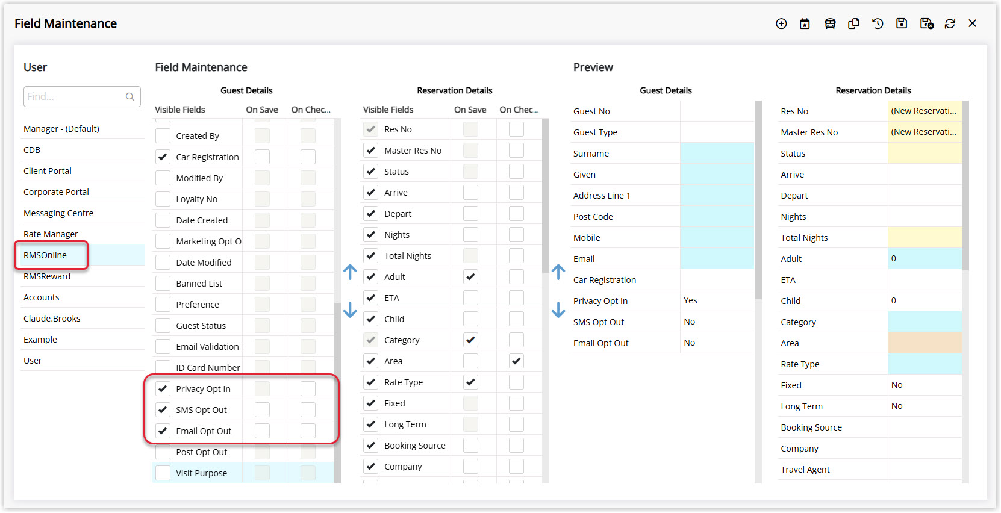Screen dimensions: 1001x513
Task: Untick Adult On Save checkbox
Action: [470, 277]
